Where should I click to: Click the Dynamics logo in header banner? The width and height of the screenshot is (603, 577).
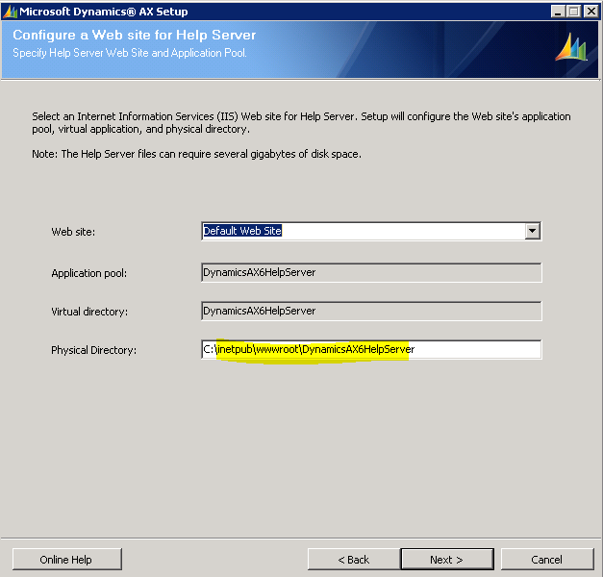[570, 47]
